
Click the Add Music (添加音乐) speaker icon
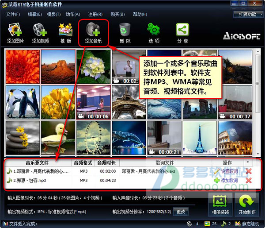pyautogui.click(x=93, y=30)
